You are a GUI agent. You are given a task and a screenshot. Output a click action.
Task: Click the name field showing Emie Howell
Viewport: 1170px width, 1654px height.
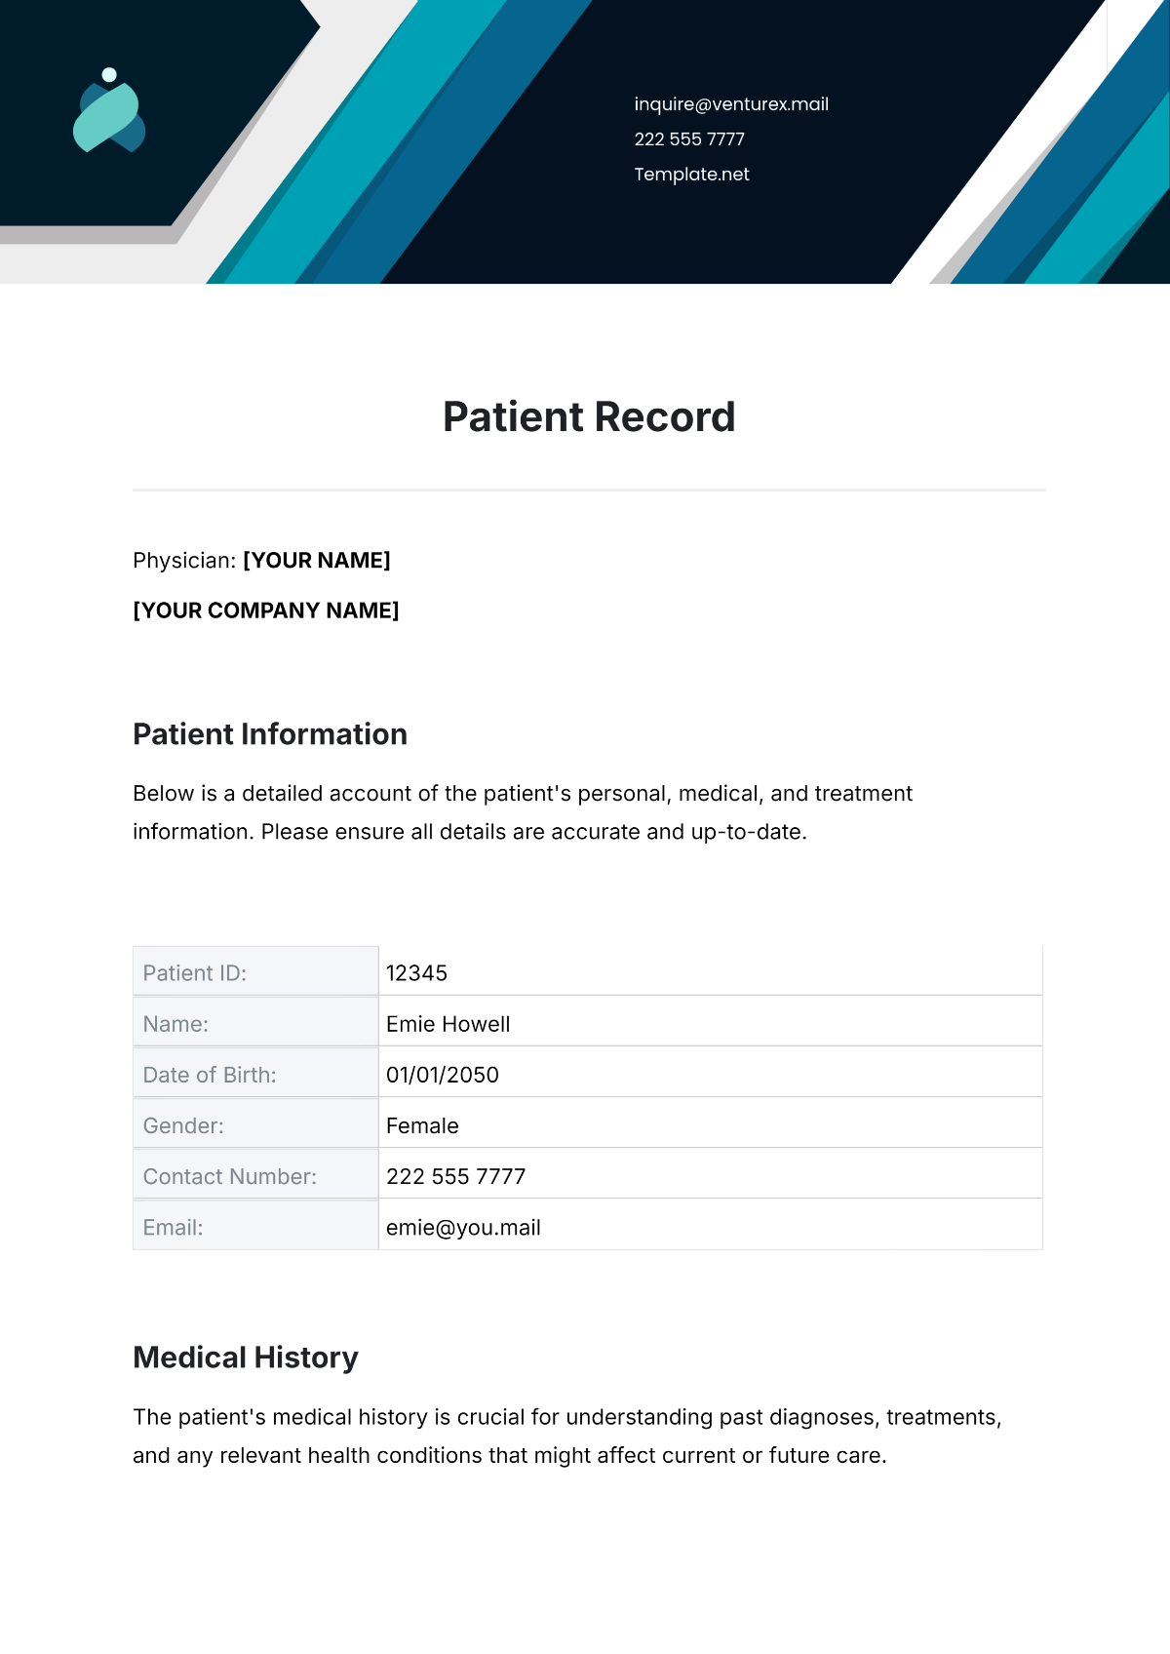[448, 1024]
